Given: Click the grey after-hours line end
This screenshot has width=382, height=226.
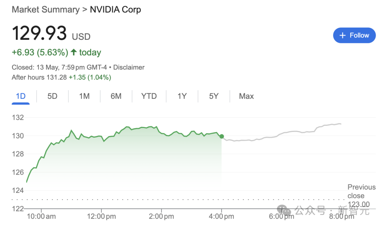Looking at the screenshot, I should (x=340, y=124).
